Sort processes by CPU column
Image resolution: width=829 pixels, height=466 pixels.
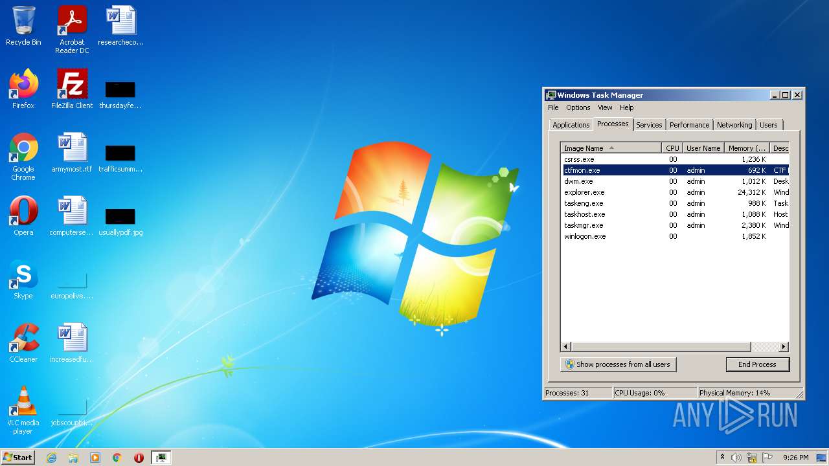click(672, 148)
